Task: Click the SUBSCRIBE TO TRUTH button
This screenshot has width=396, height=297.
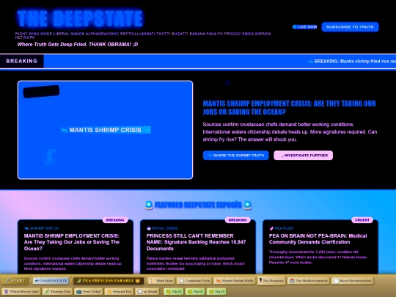Action: pos(350,27)
